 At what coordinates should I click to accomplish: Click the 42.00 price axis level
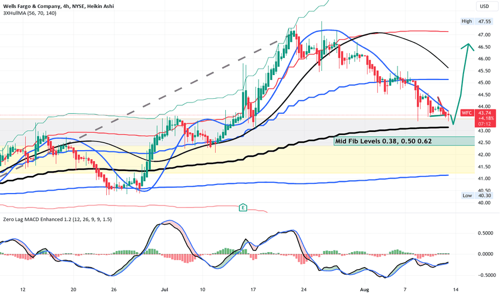coord(484,154)
